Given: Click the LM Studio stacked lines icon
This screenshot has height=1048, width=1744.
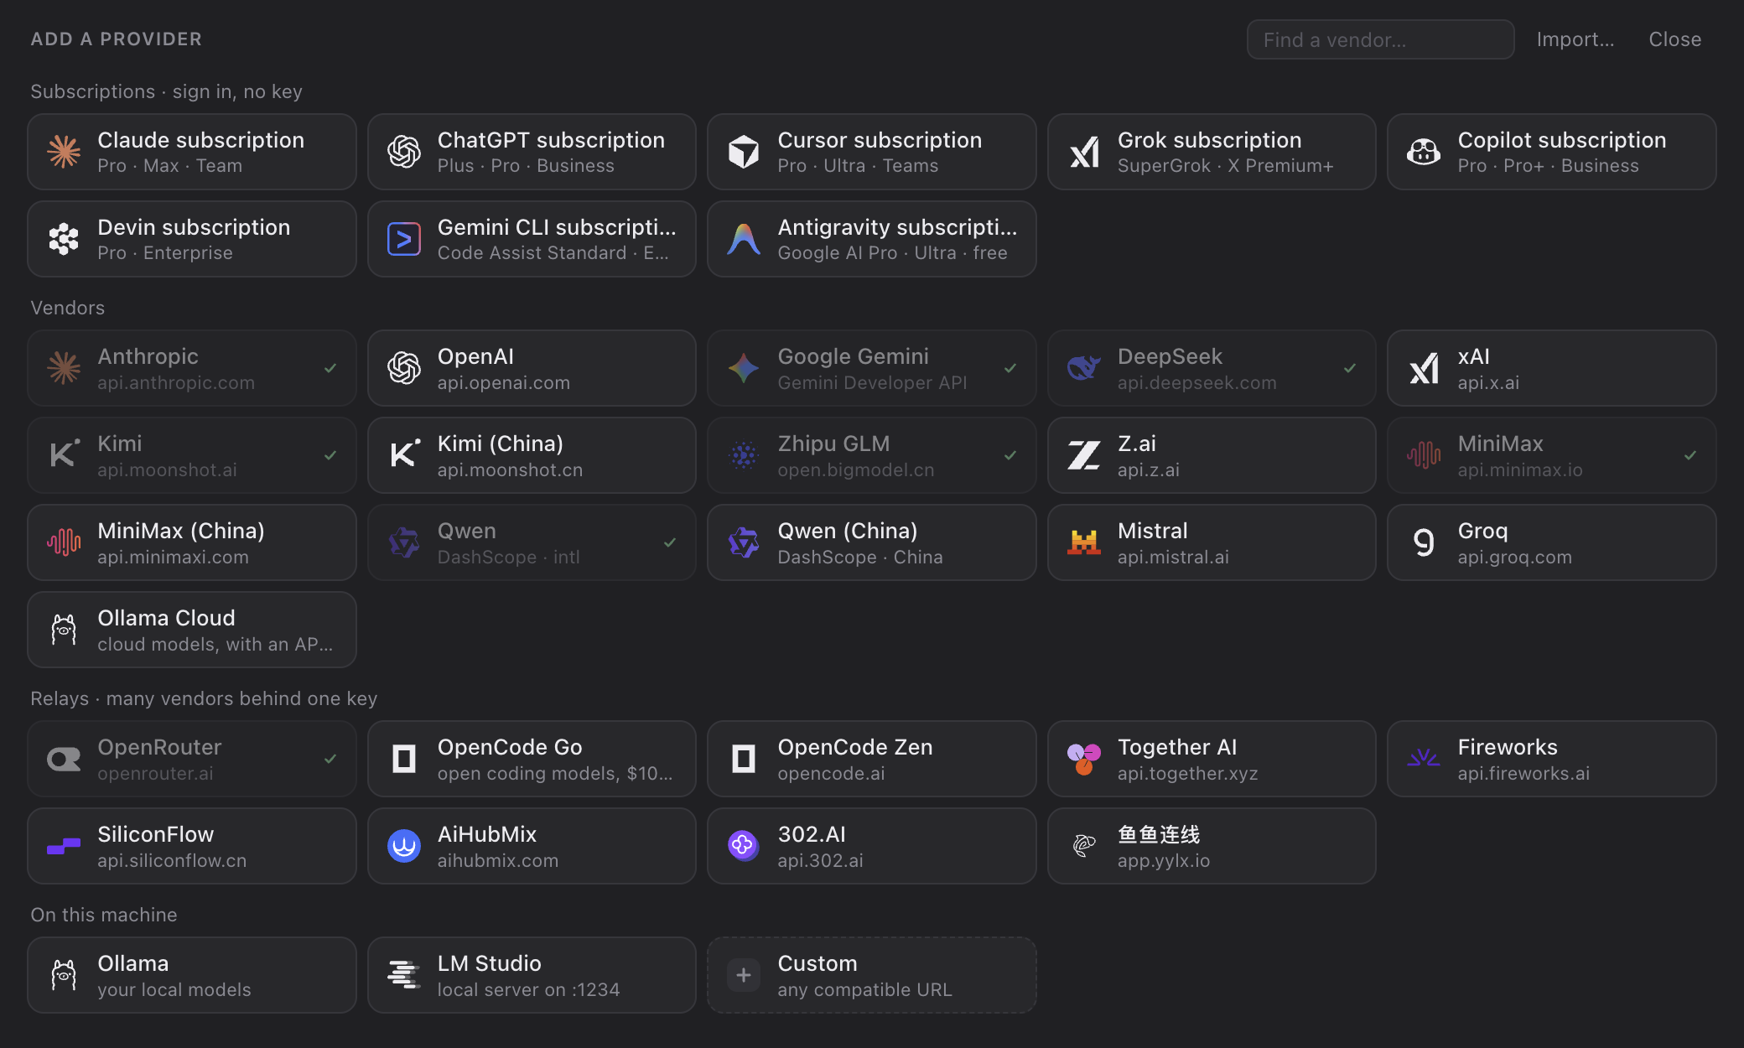Looking at the screenshot, I should [x=404, y=975].
